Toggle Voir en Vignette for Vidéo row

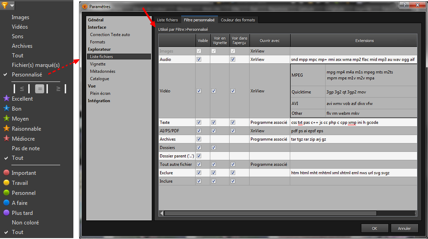(213, 91)
